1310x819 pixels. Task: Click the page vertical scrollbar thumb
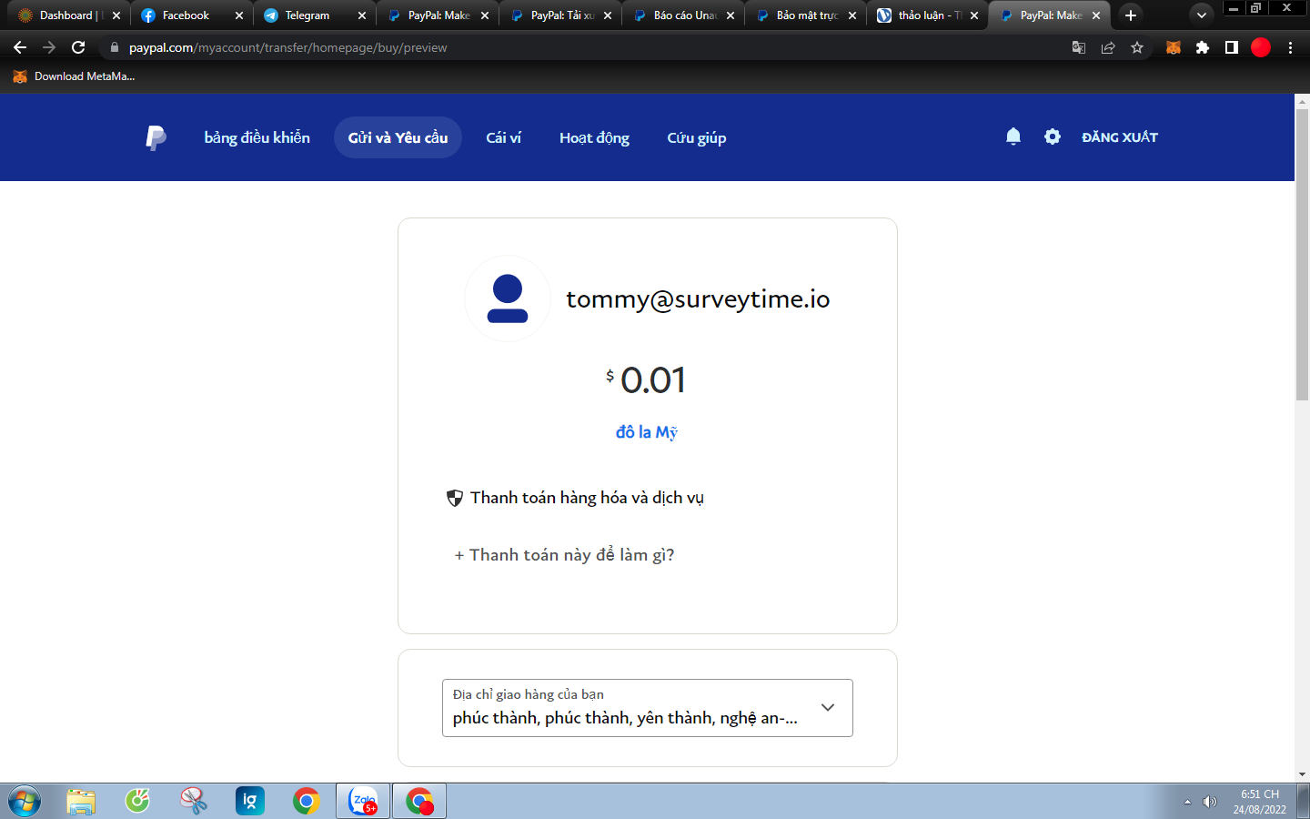coord(1302,255)
